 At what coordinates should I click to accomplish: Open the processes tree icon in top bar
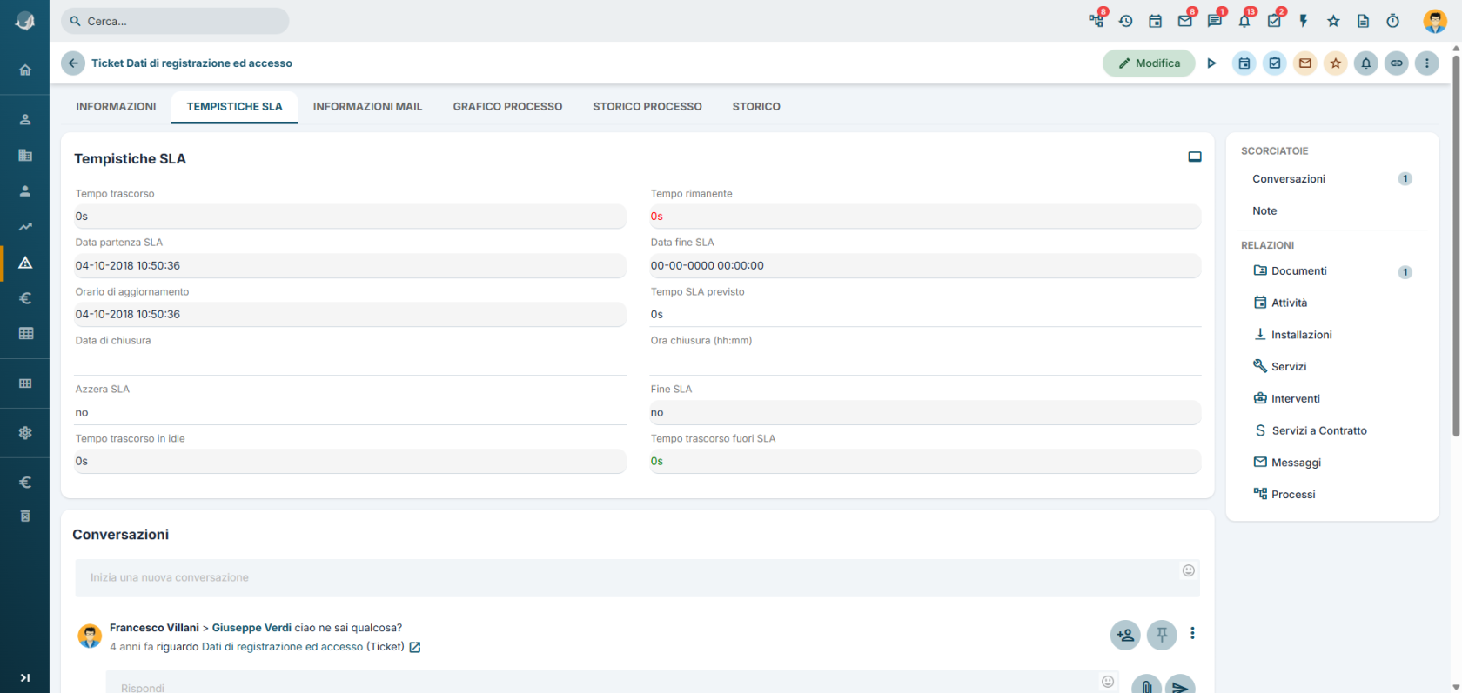(x=1096, y=21)
